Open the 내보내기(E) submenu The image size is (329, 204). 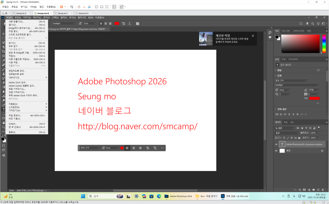click(27, 77)
